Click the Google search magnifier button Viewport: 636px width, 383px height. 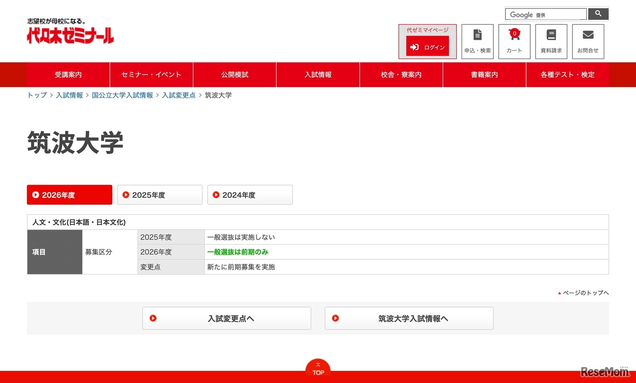click(598, 14)
